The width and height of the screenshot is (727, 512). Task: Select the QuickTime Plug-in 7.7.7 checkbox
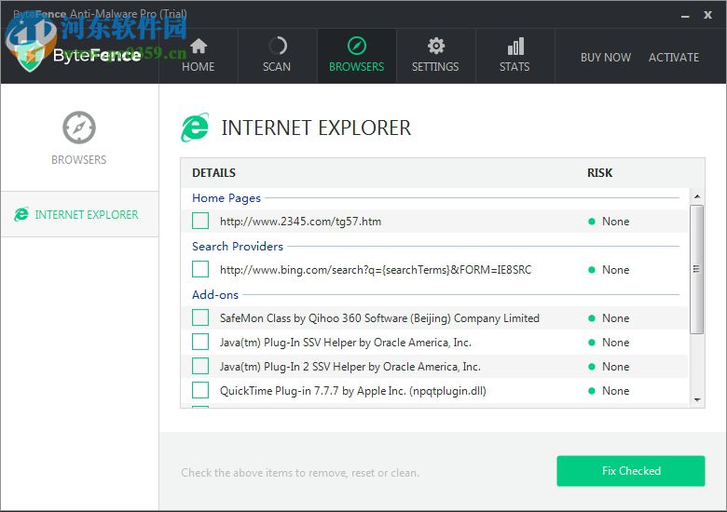click(200, 390)
